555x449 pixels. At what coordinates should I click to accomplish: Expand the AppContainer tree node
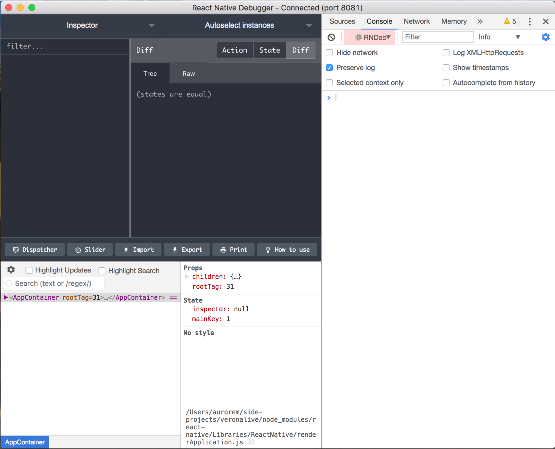(x=6, y=297)
